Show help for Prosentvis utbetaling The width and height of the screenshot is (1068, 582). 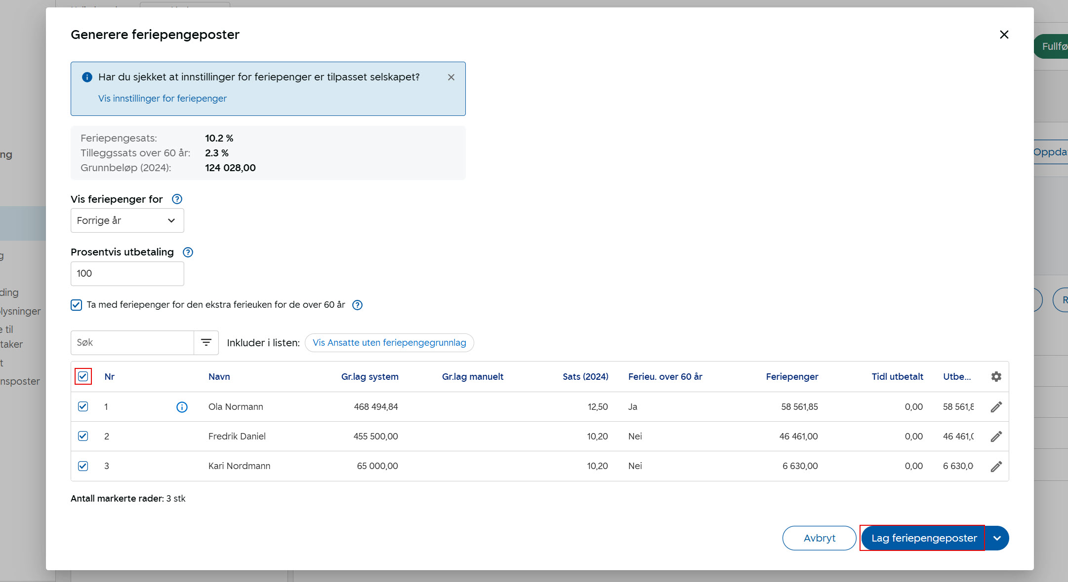188,253
